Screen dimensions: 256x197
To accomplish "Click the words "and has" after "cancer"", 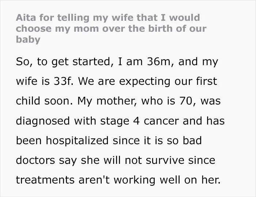I will [204, 121].
